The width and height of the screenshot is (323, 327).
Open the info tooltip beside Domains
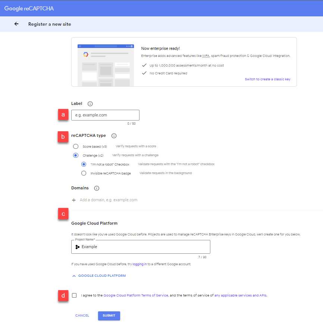click(x=97, y=188)
